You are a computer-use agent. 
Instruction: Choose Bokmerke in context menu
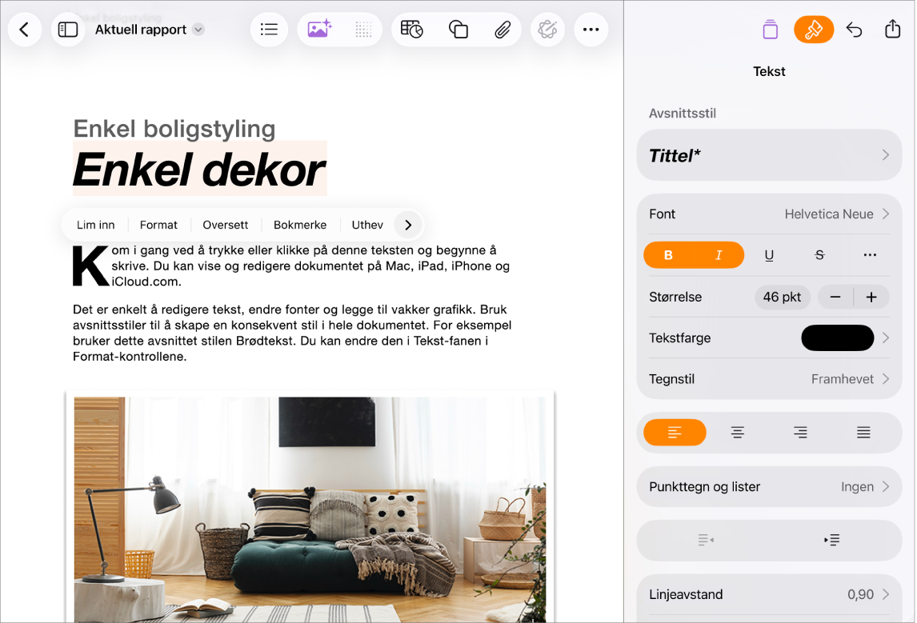(x=300, y=225)
